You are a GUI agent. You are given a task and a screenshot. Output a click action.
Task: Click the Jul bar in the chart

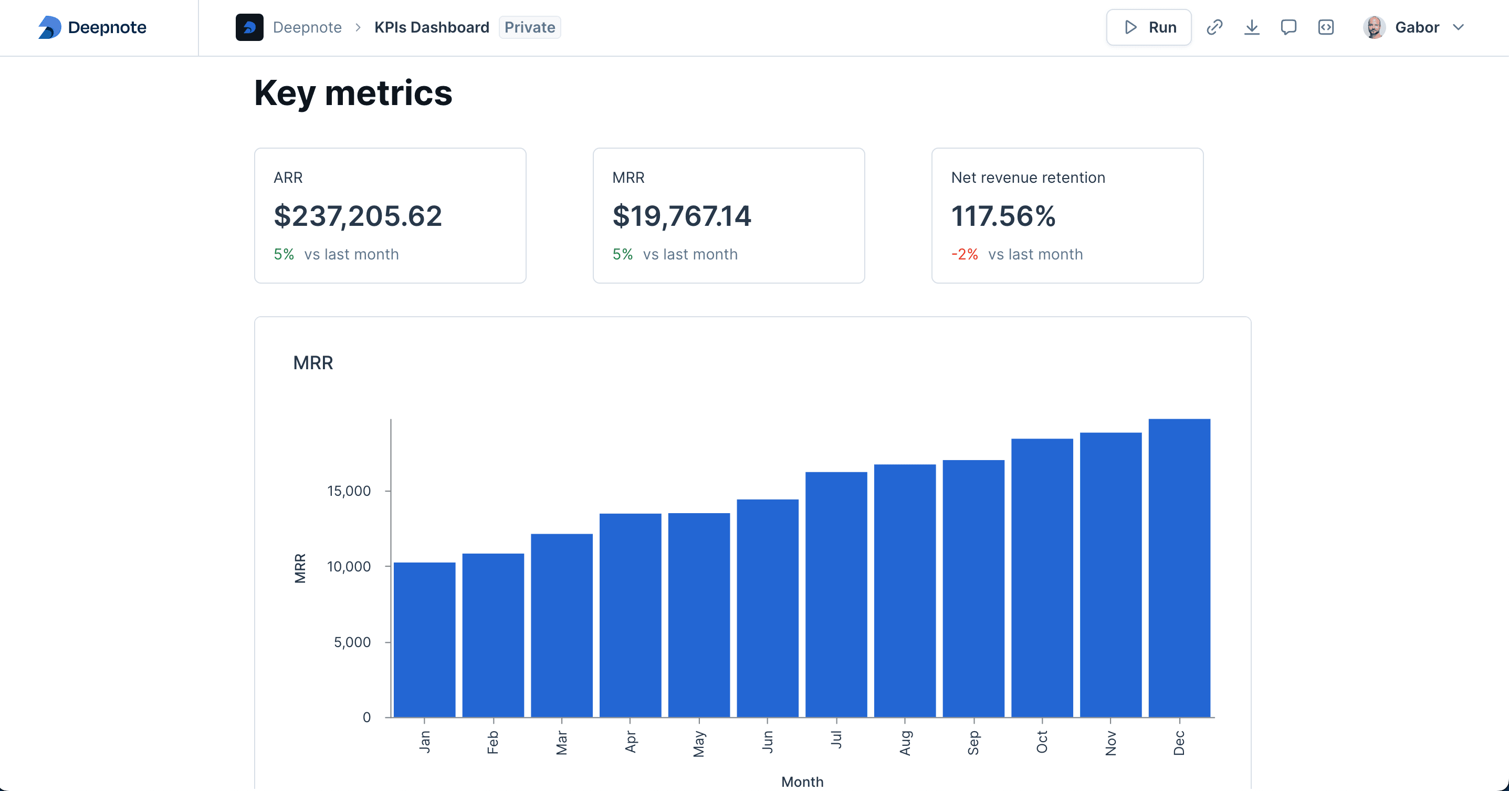tap(836, 595)
